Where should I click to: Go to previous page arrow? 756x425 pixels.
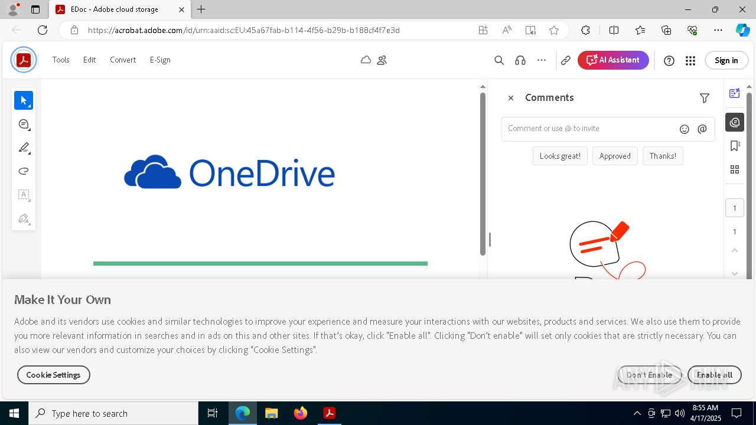click(735, 250)
